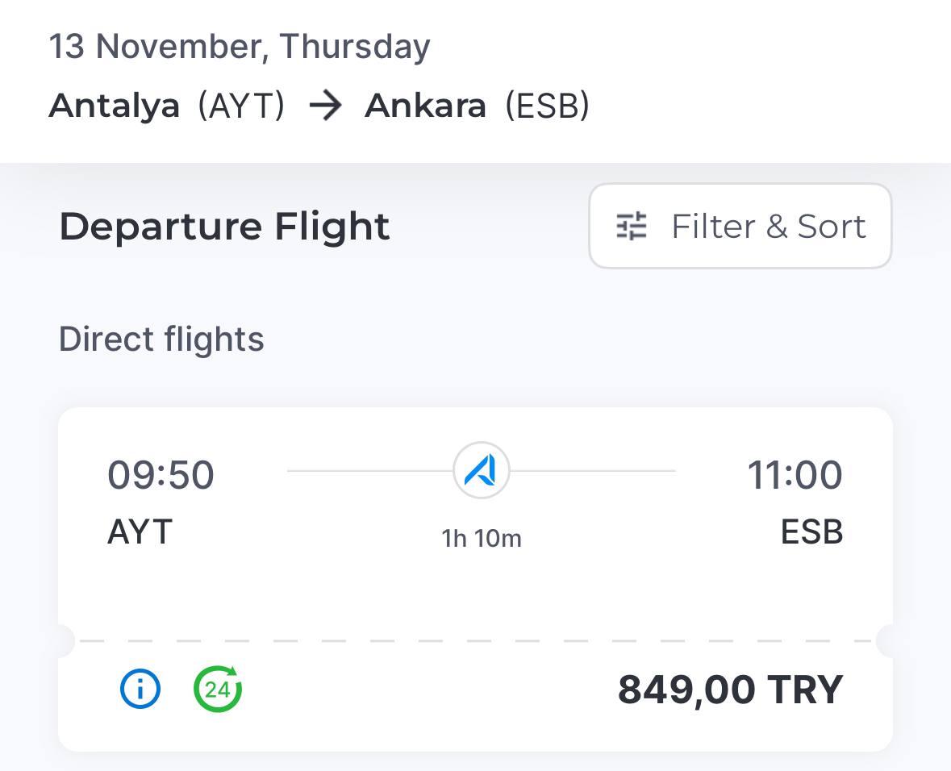
Task: Tap the 13 November, Thursday date
Action: 240,47
